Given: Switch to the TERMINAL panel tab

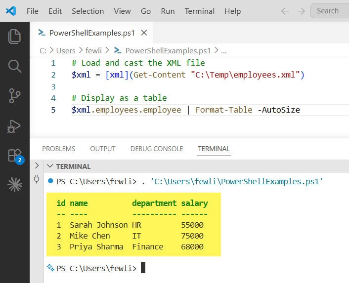Looking at the screenshot, I should coord(214,149).
